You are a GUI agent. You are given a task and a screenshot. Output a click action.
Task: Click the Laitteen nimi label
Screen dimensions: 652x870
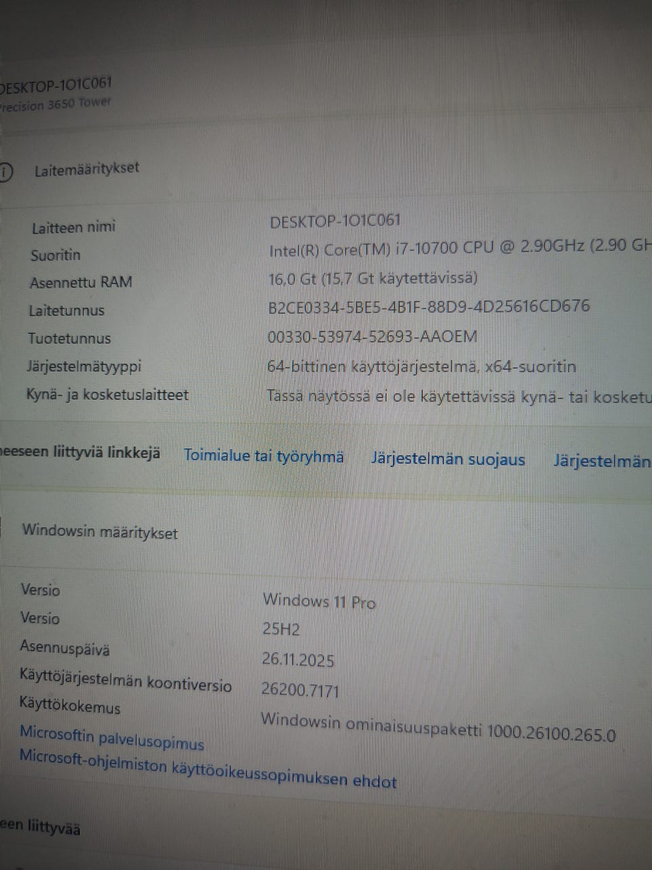pyautogui.click(x=73, y=227)
